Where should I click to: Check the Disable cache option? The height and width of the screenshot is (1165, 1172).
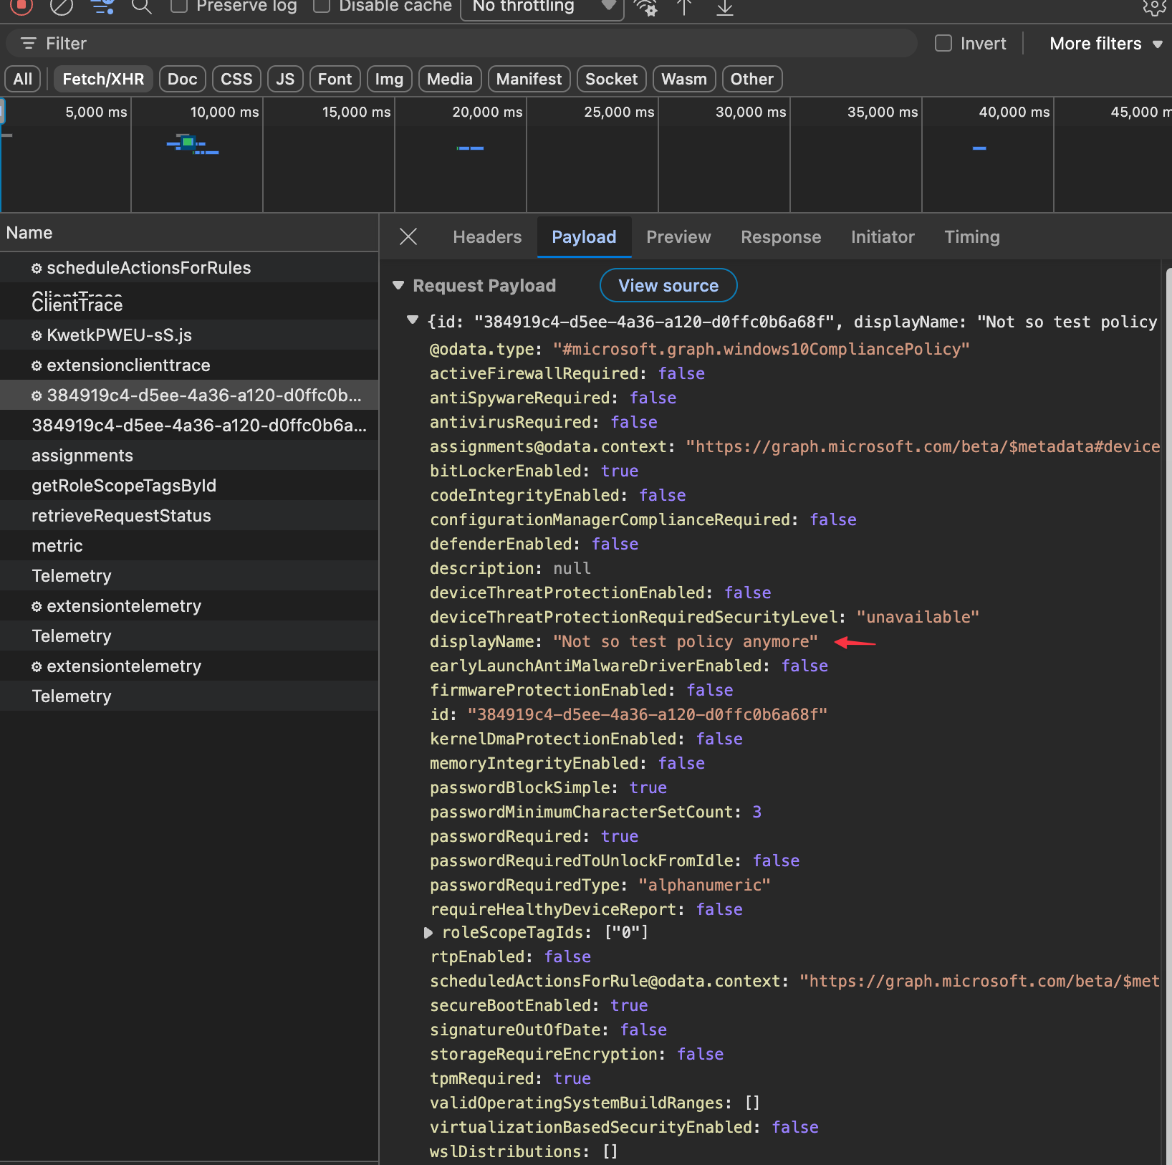click(322, 6)
